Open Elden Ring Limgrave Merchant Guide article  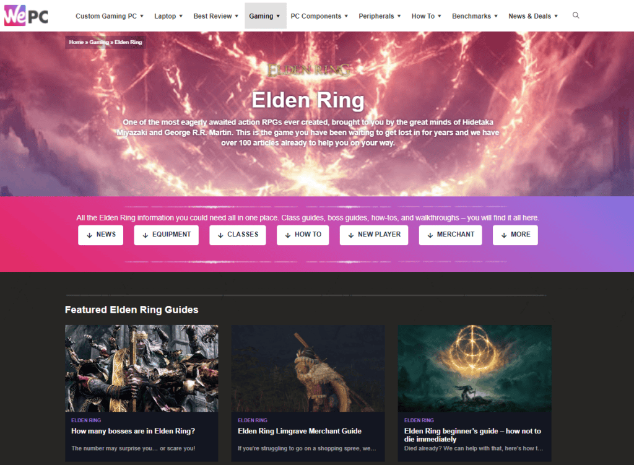300,431
